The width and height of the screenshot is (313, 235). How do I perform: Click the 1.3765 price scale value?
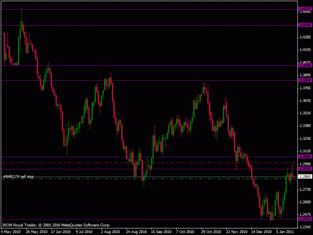click(305, 88)
